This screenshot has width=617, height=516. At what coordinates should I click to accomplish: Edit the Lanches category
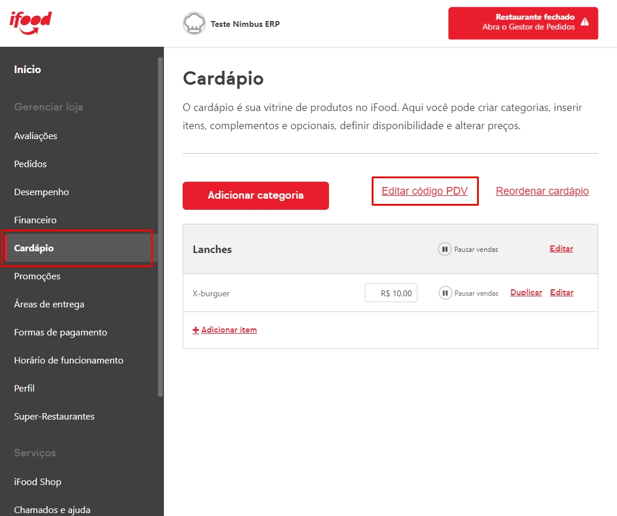point(561,248)
